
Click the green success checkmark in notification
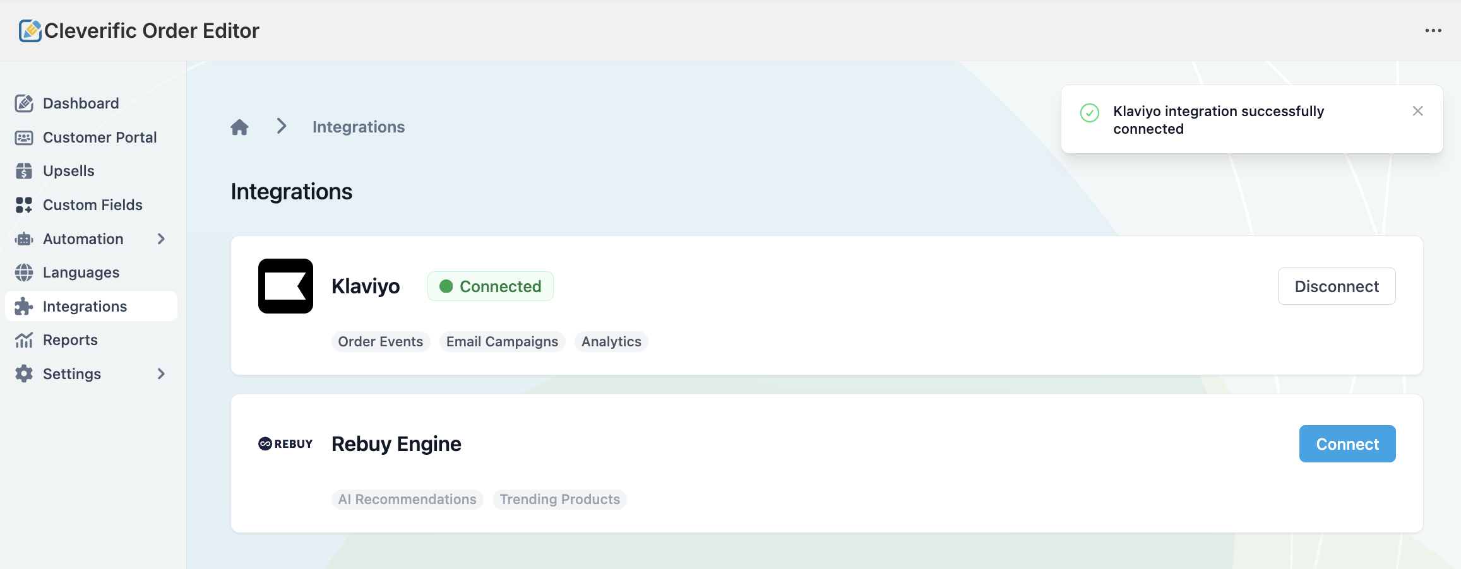pos(1090,113)
